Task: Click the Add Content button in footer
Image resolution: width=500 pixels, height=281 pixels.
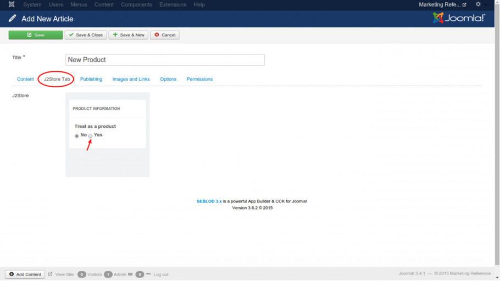Action: click(25, 274)
